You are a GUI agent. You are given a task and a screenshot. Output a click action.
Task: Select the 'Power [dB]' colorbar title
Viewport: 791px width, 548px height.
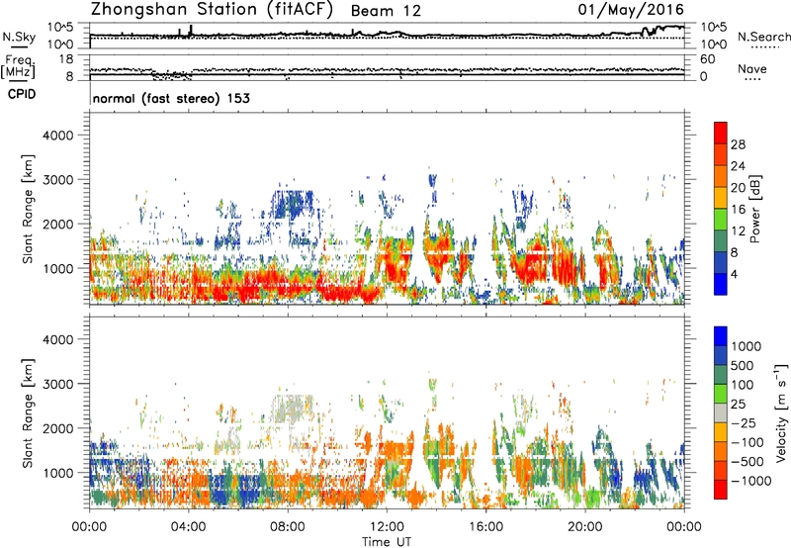point(754,209)
